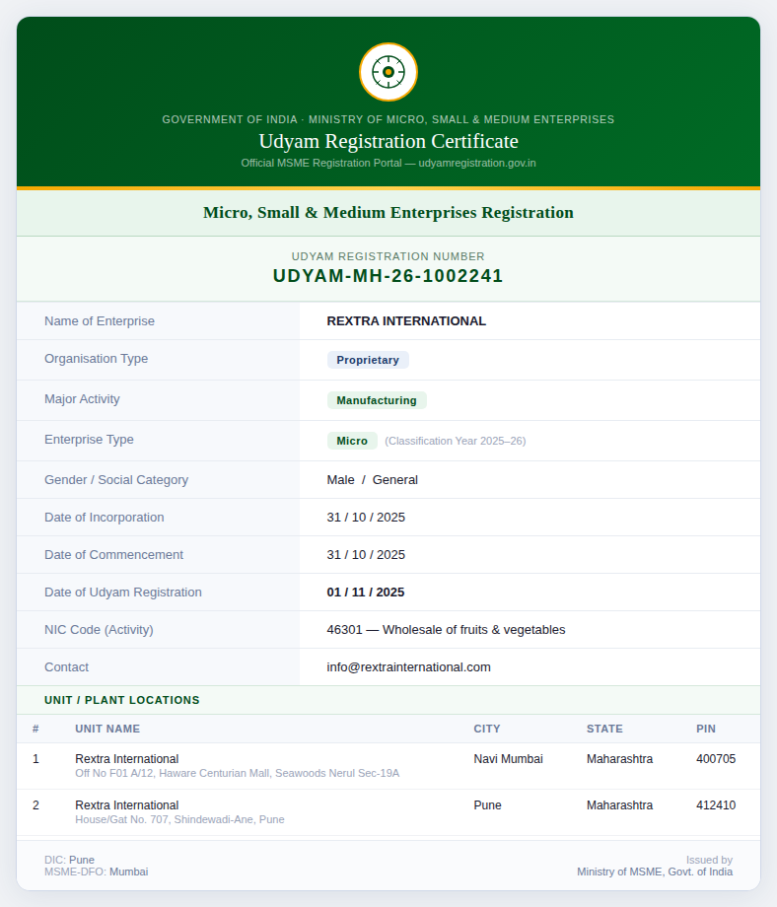Click the Manufacturing badge
The height and width of the screenshot is (907, 777).
[x=377, y=400]
